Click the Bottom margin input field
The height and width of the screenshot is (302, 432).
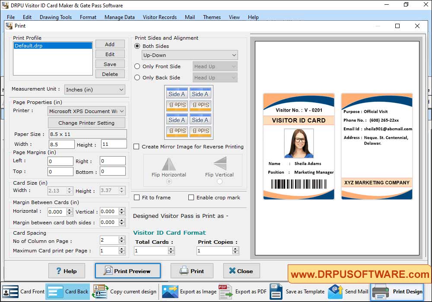click(x=113, y=171)
